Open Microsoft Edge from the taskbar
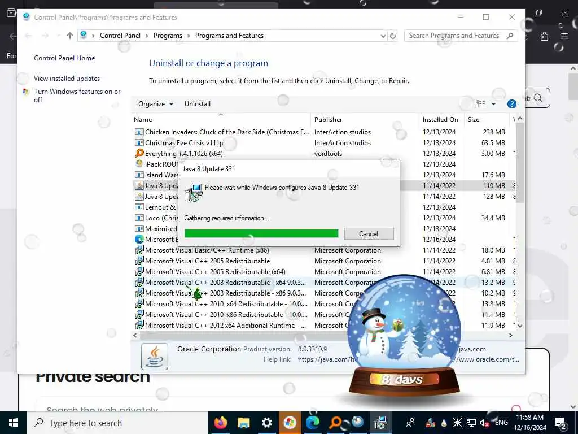 click(x=312, y=423)
